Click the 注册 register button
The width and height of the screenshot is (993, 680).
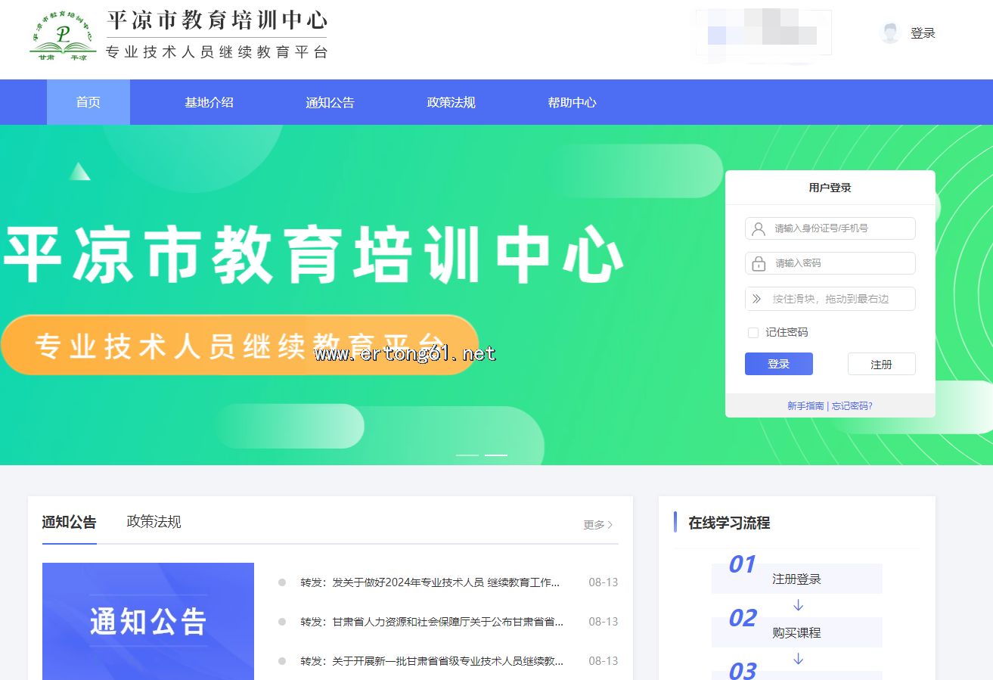point(881,364)
